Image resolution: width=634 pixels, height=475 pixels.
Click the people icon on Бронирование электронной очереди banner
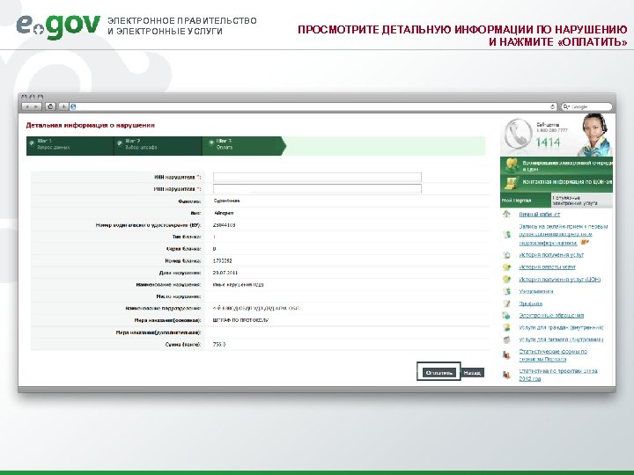[x=512, y=165]
